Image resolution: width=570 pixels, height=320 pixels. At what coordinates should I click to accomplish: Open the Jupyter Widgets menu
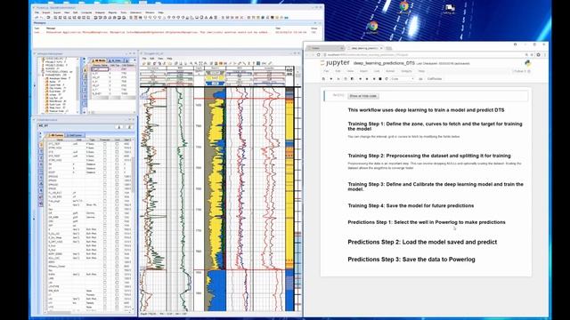406,71
